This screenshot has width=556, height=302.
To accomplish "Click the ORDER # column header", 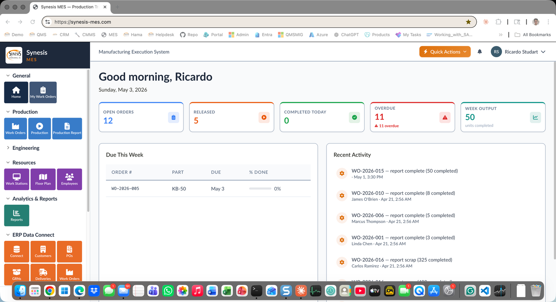I will click(122, 172).
